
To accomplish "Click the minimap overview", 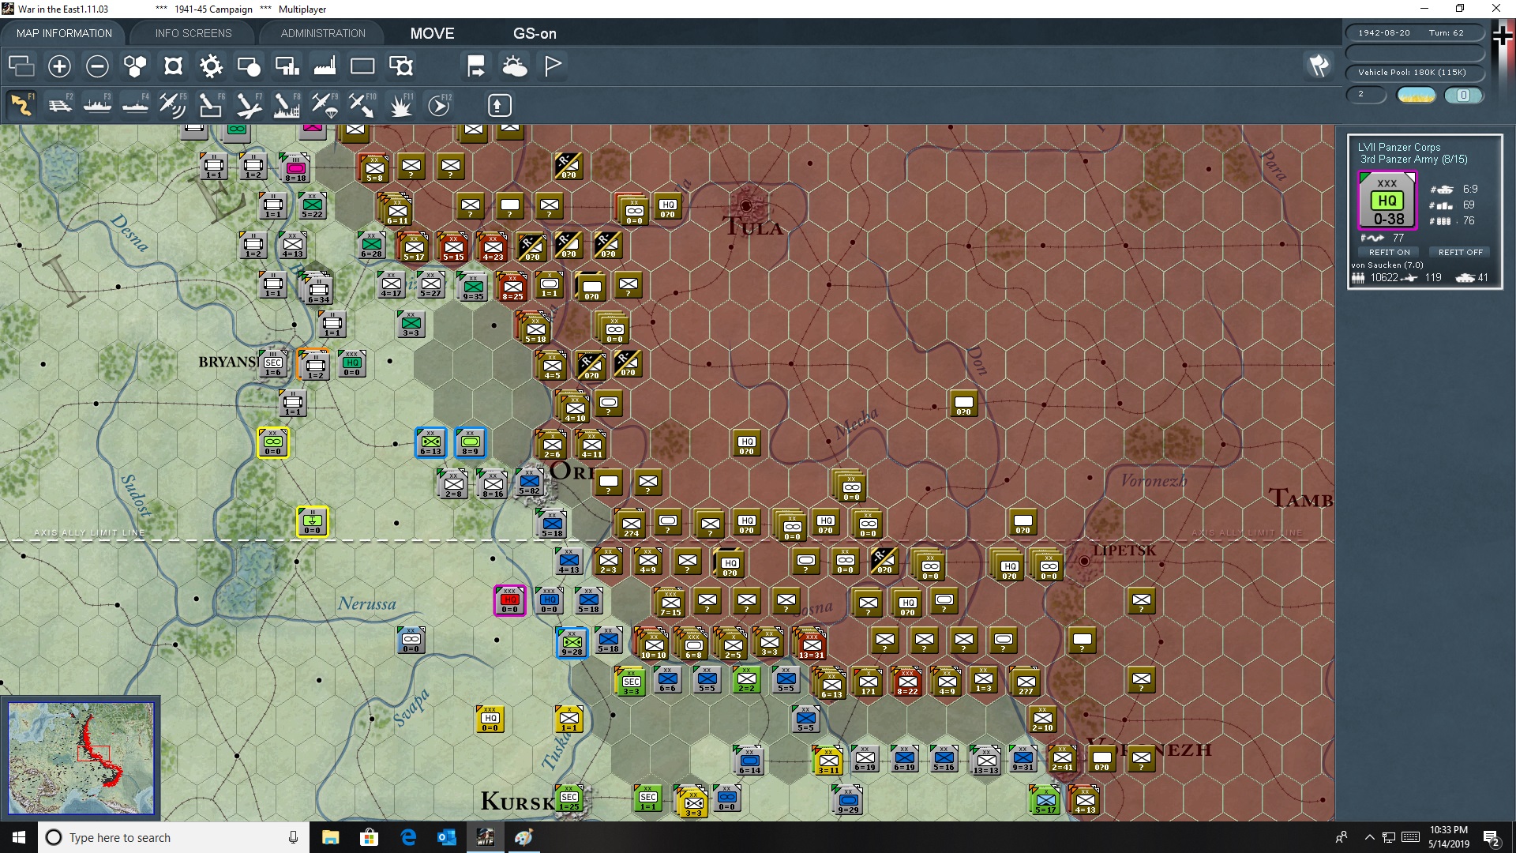I will (x=81, y=758).
